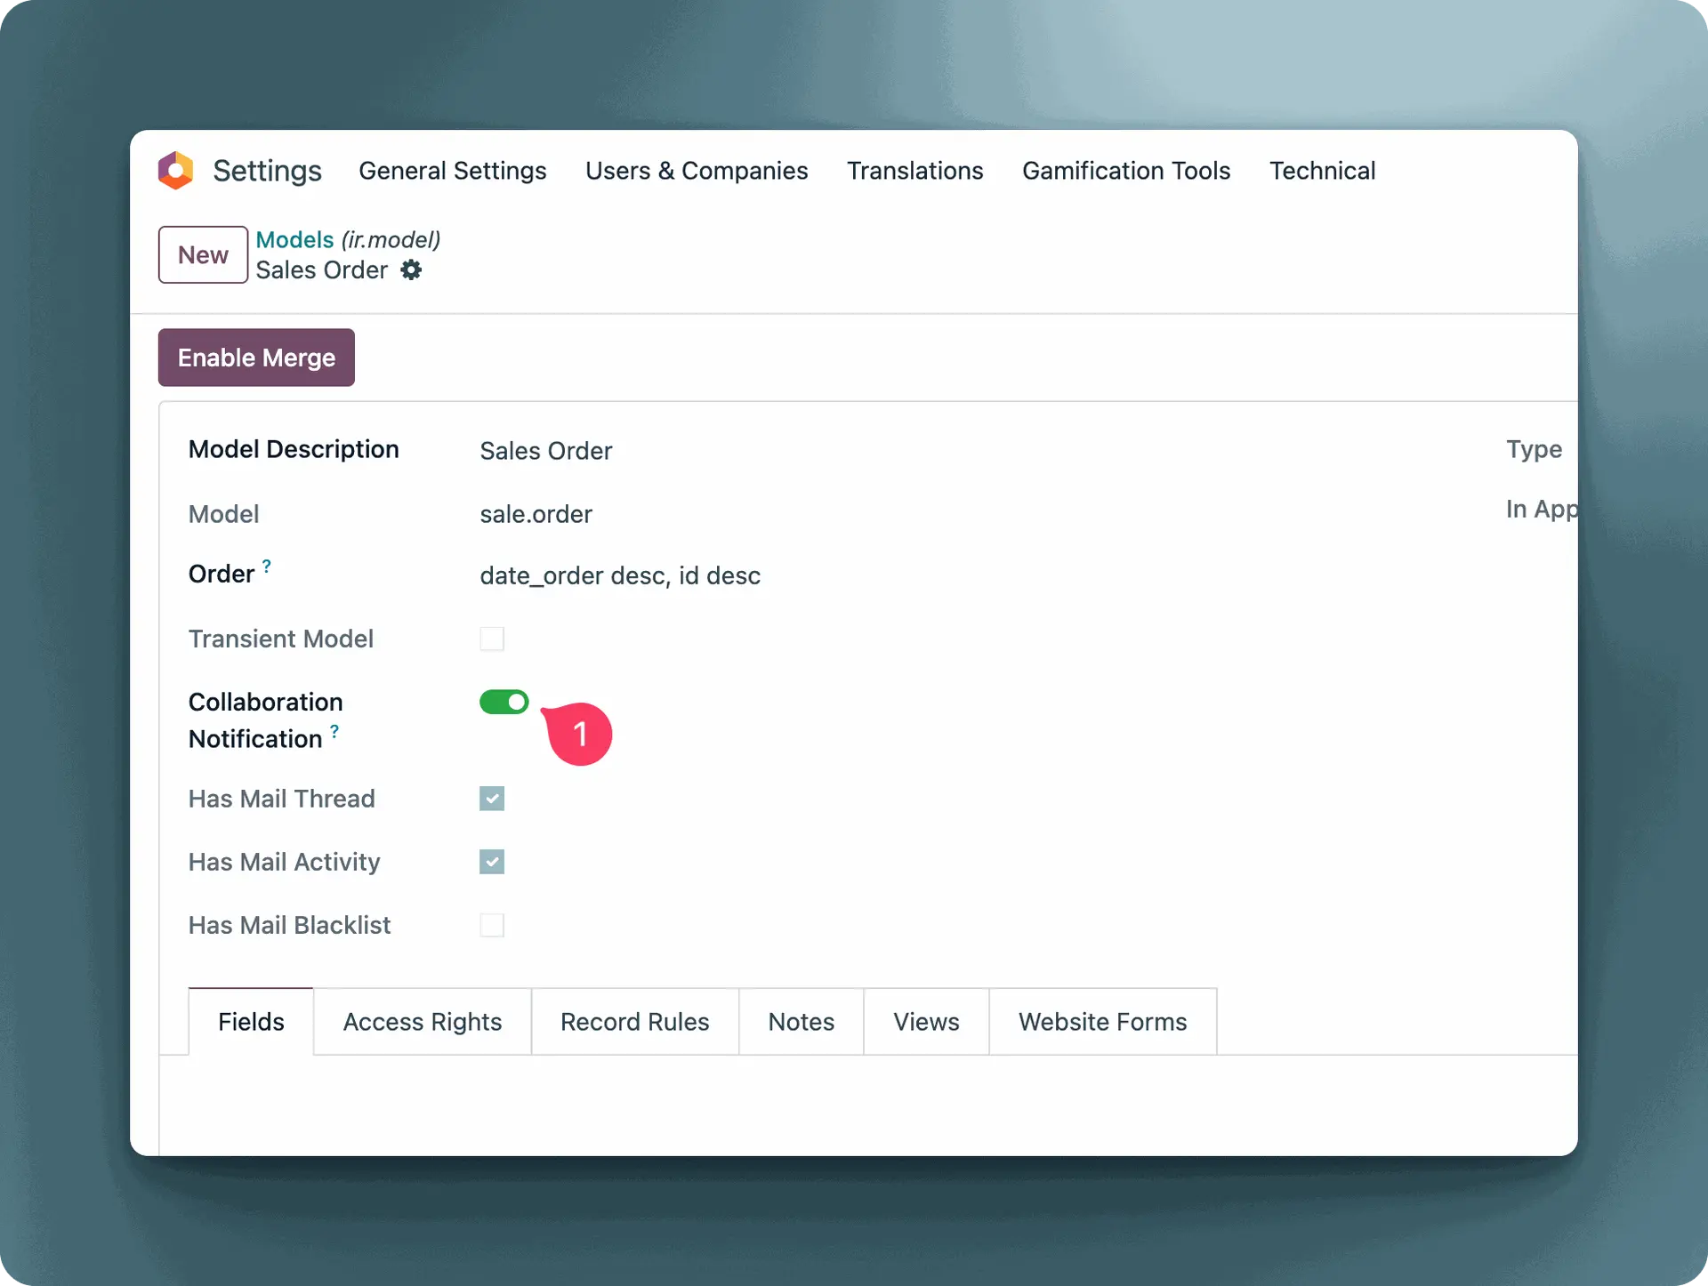Uncheck the Has Mail Thread checkbox
Image resolution: width=1708 pixels, height=1286 pixels.
[492, 799]
